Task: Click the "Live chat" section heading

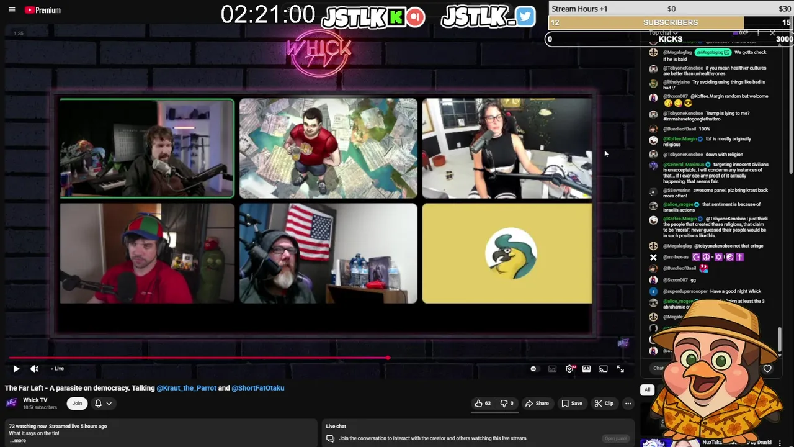Action: [x=336, y=427]
